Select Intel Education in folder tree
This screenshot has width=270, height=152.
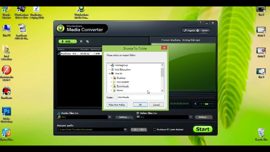pyautogui.click(x=123, y=69)
